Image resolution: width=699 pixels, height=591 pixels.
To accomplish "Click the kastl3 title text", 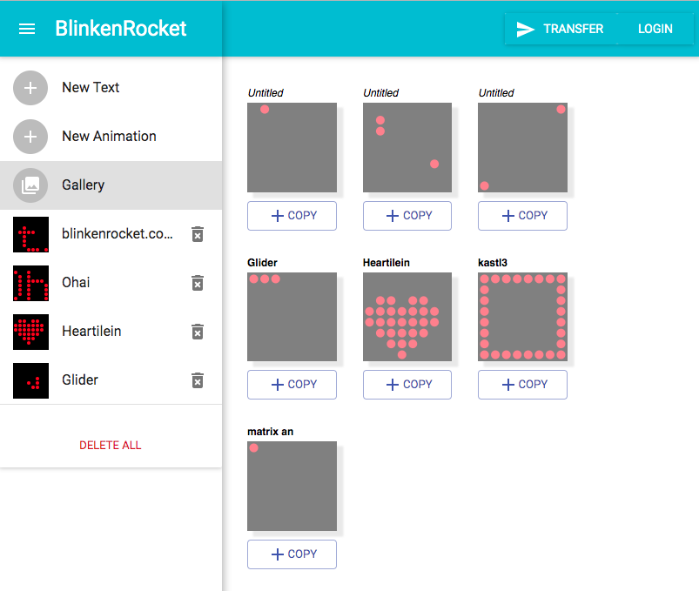I will [x=493, y=263].
